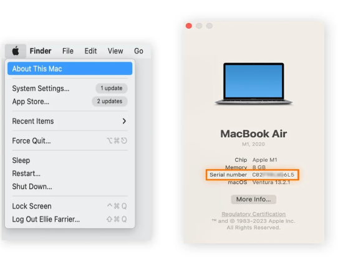Select Lock Screen menu item
Screen dimensions: 338x259
70,206
